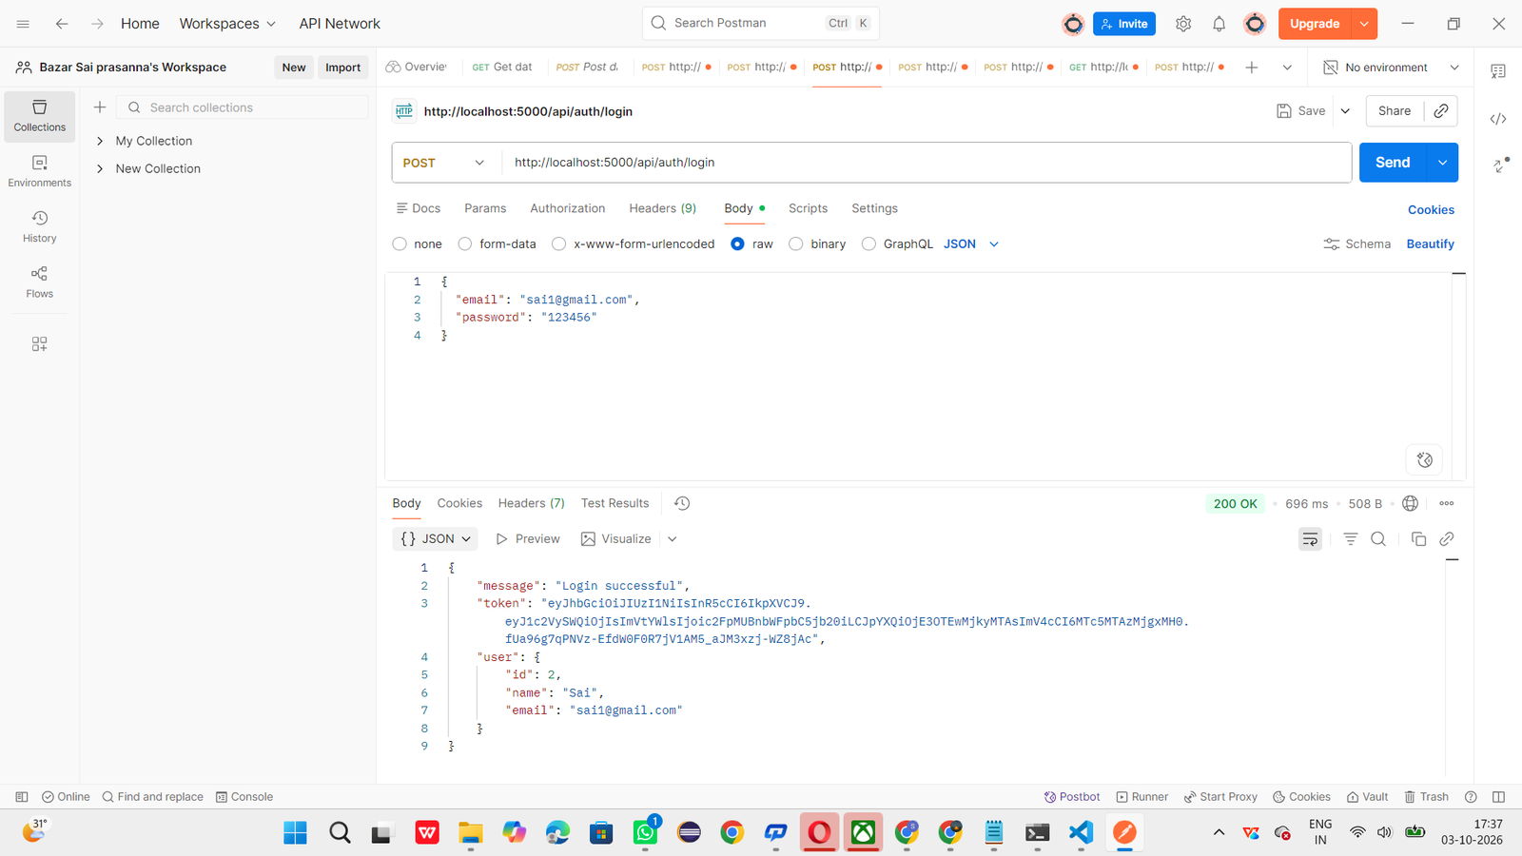1522x856 pixels.
Task: Click the Beautify link
Action: click(1430, 244)
